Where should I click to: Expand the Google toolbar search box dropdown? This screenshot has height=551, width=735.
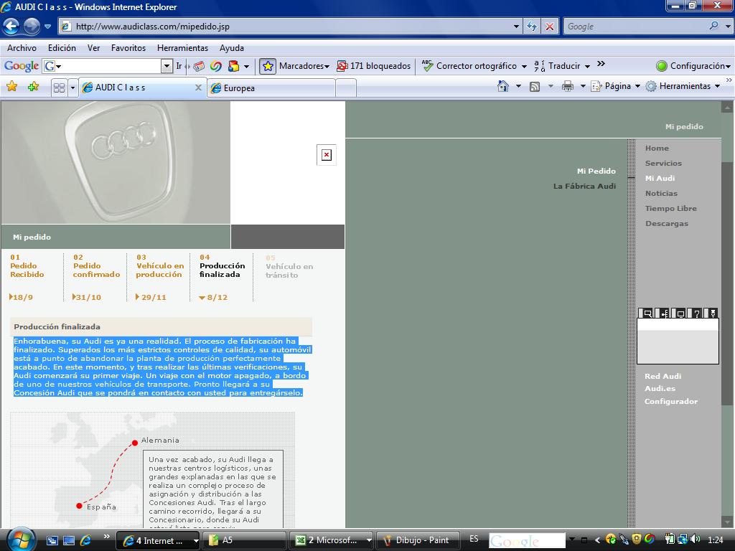click(x=167, y=66)
